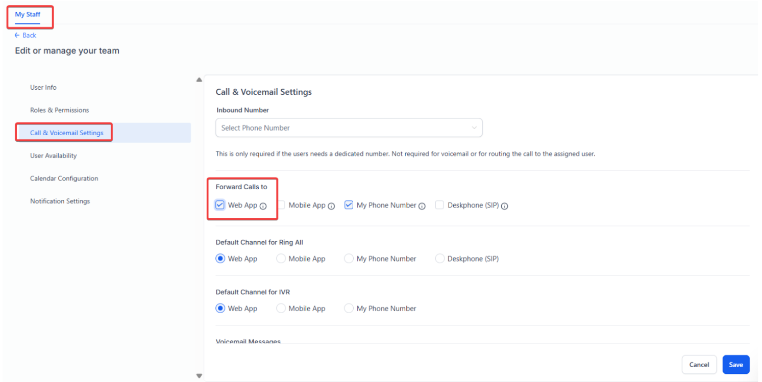Screen dimensions: 762x382
Task: Enable Mobile App call forwarding checkbox
Action: pos(281,205)
